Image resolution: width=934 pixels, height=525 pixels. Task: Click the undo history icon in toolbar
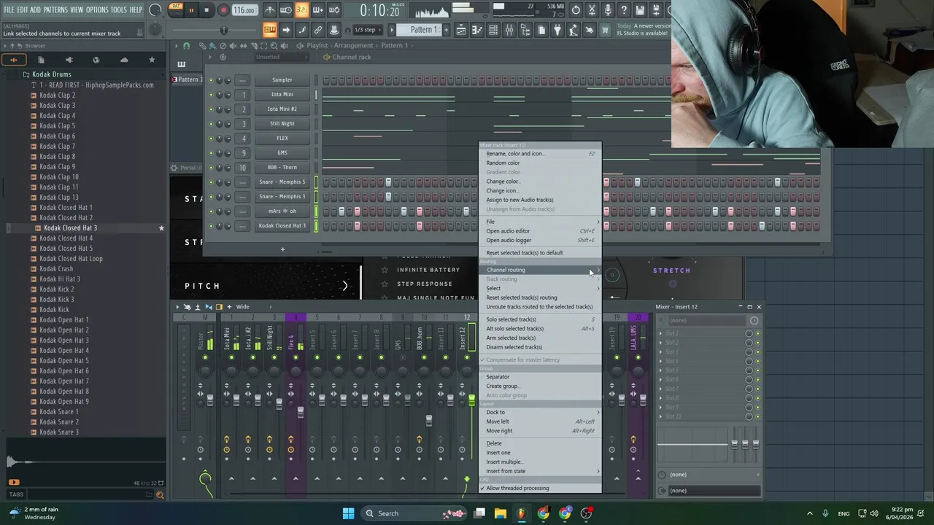576,10
